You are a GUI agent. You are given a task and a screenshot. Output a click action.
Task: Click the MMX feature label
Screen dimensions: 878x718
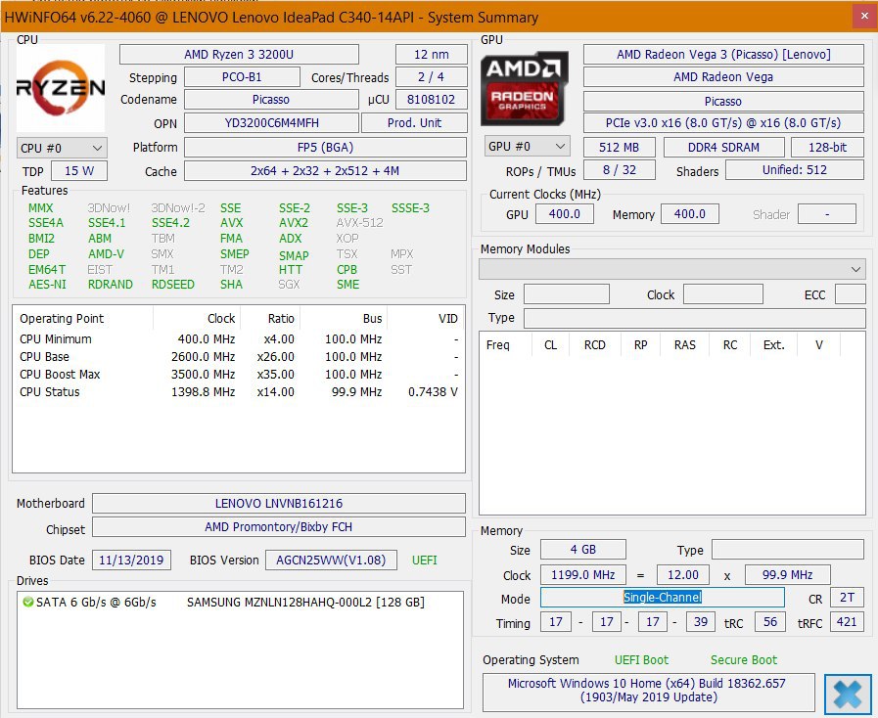[41, 208]
